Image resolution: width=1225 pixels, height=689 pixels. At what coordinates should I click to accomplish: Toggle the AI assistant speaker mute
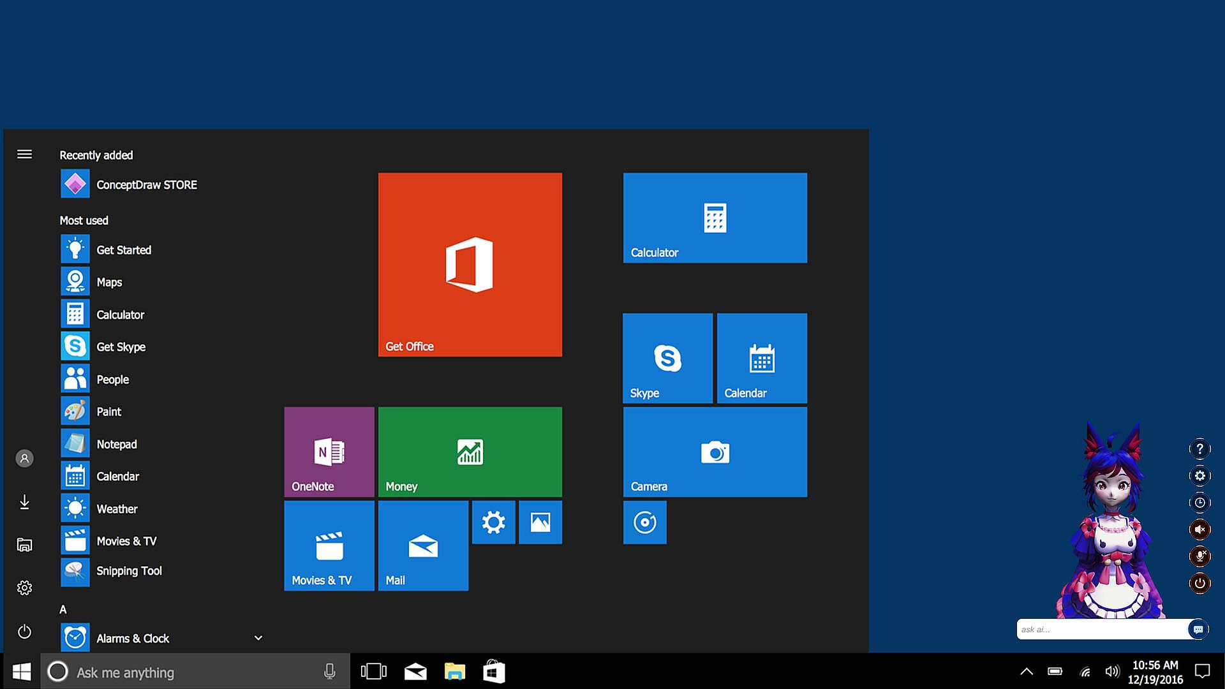(x=1199, y=529)
